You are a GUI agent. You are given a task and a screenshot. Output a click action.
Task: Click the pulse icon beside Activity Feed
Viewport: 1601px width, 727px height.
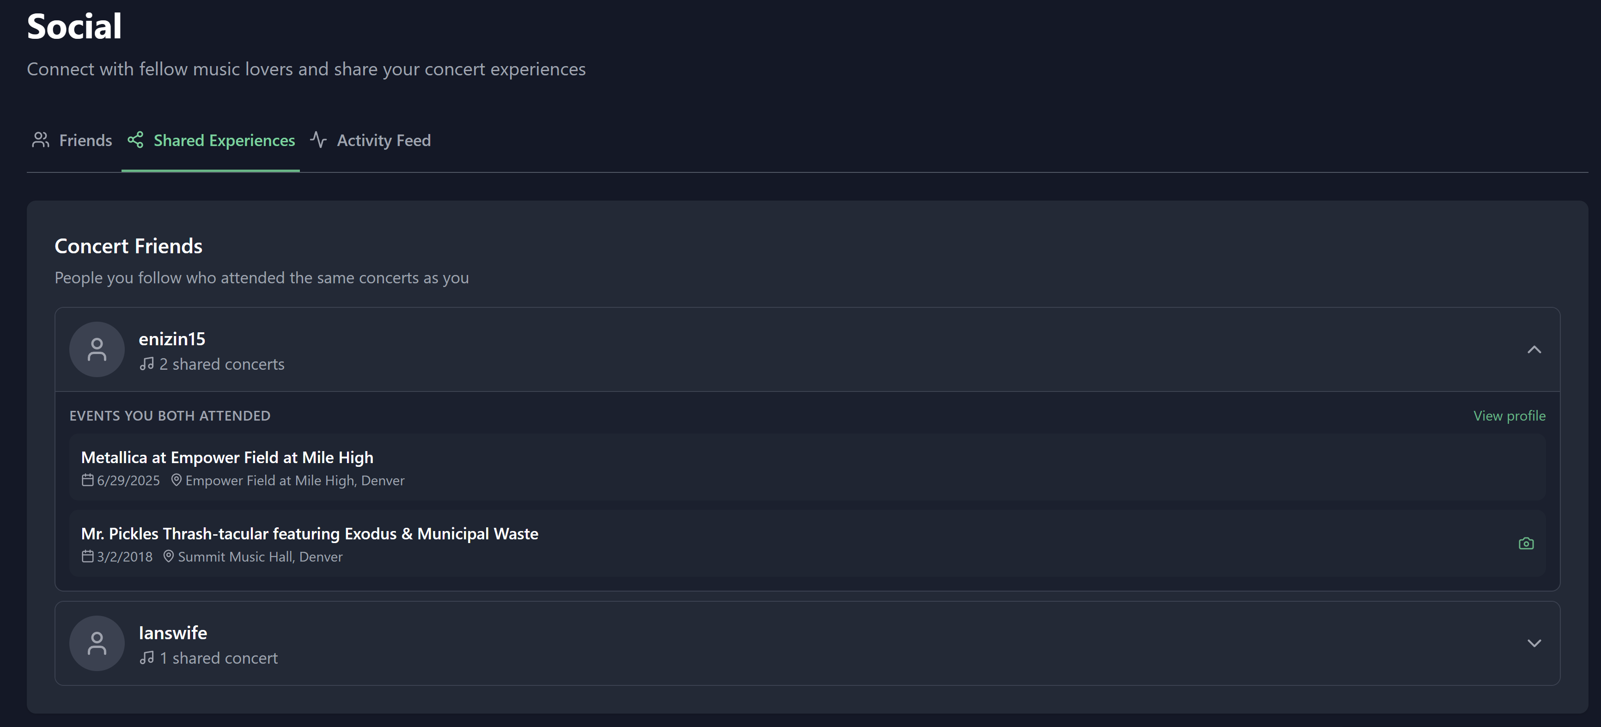tap(318, 140)
